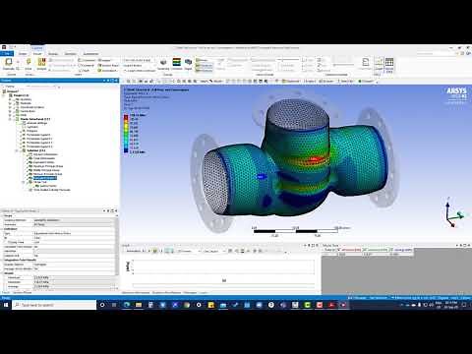The image size is (472, 354).
Task: Open the File ribbon tab
Action: [x=7, y=54]
